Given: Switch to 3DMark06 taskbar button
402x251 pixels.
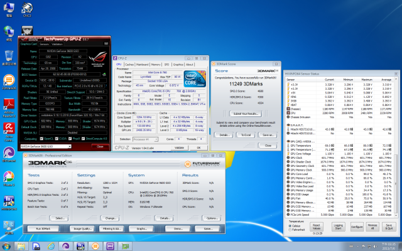Looking at the screenshot, I should (95, 247).
